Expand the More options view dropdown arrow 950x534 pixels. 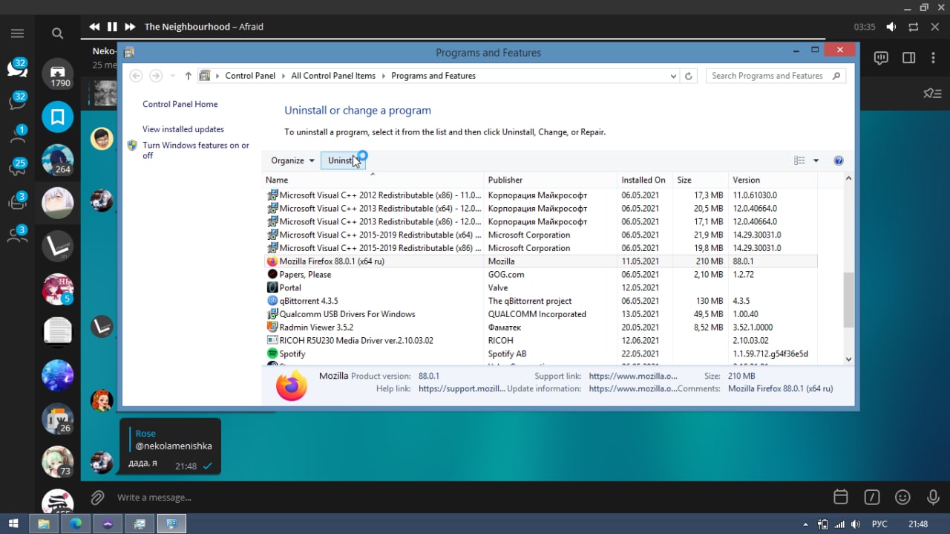(816, 160)
